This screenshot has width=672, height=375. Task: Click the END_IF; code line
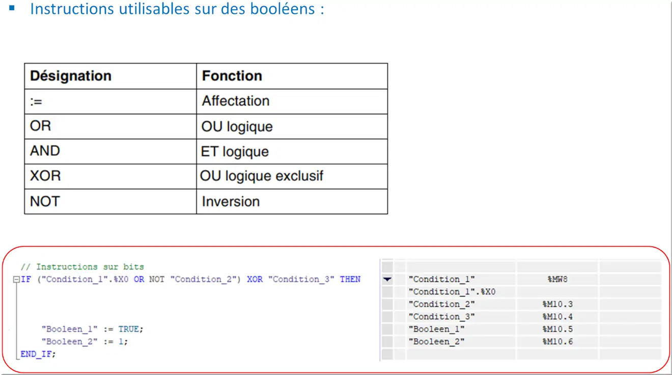tap(38, 354)
